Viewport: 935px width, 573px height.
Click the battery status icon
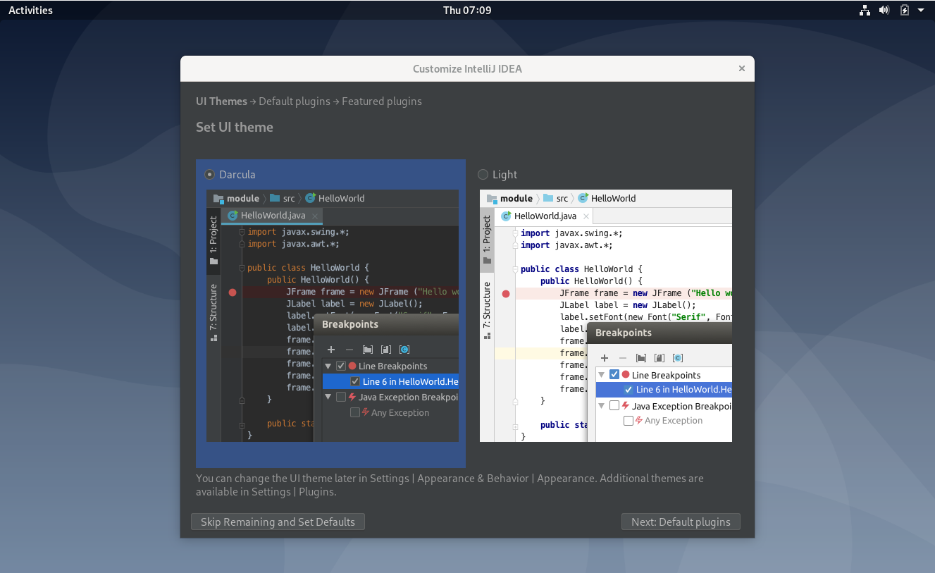coord(905,10)
